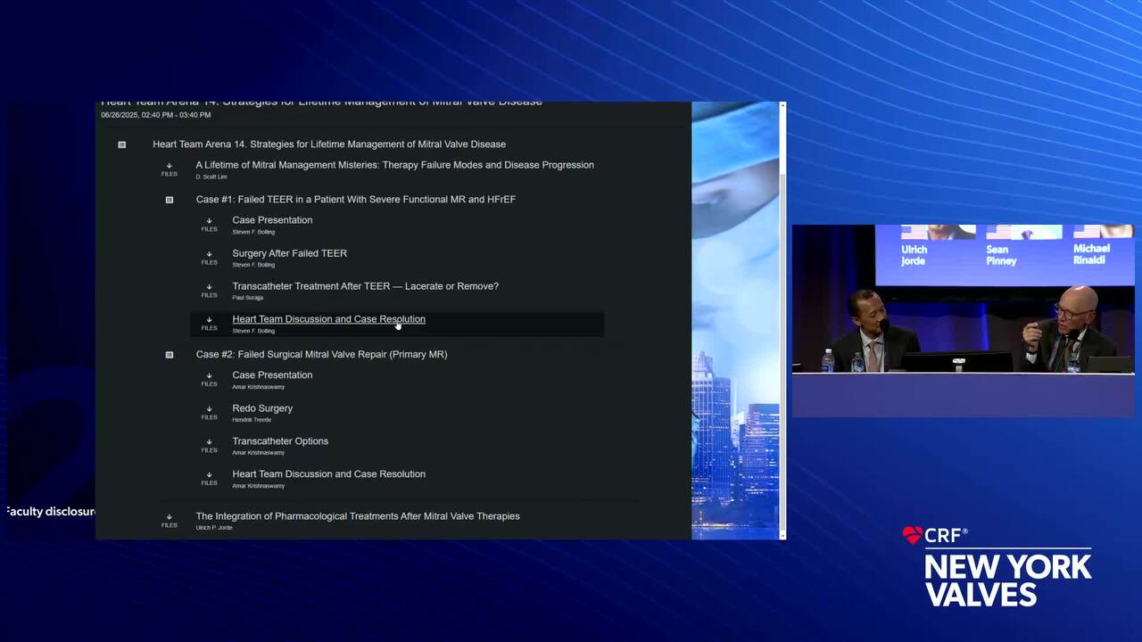The height and width of the screenshot is (642, 1142).
Task: Select Case #1 Failed TEER heading
Action: pyautogui.click(x=356, y=200)
